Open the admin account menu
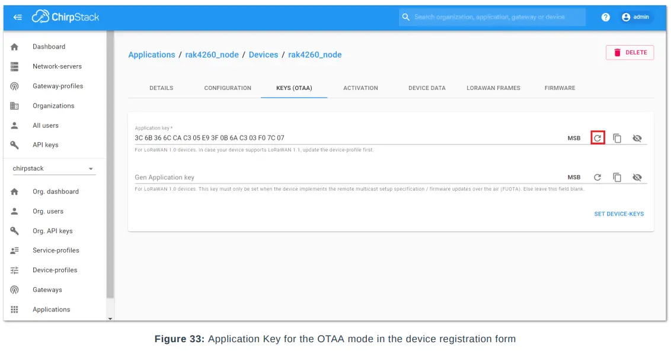Image resolution: width=671 pixels, height=354 pixels. point(636,17)
